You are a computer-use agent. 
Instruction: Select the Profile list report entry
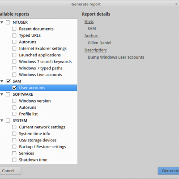(28, 114)
